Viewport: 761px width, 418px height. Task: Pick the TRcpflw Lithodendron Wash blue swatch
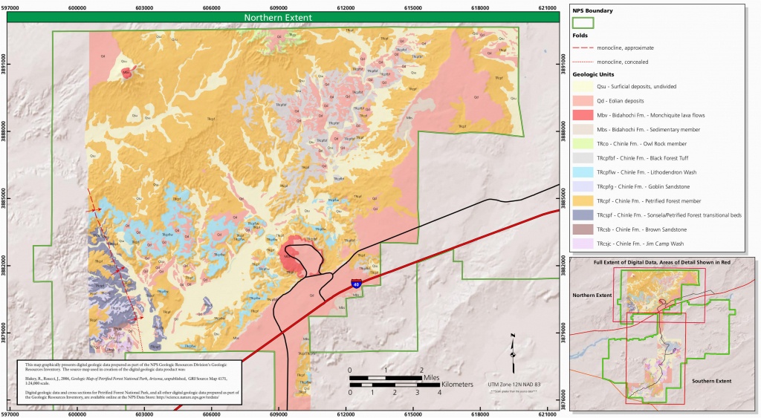[583, 172]
